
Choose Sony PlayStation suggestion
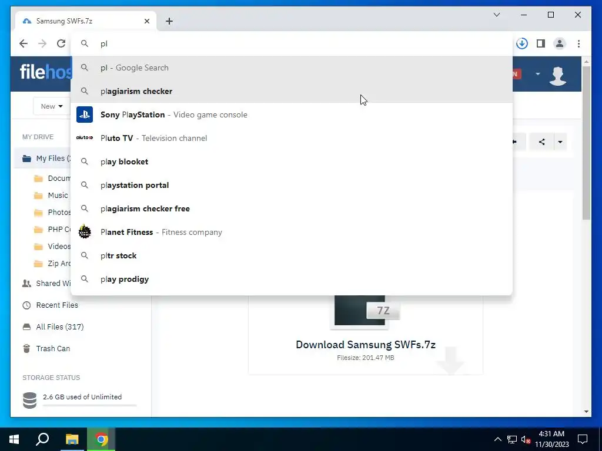(x=292, y=115)
